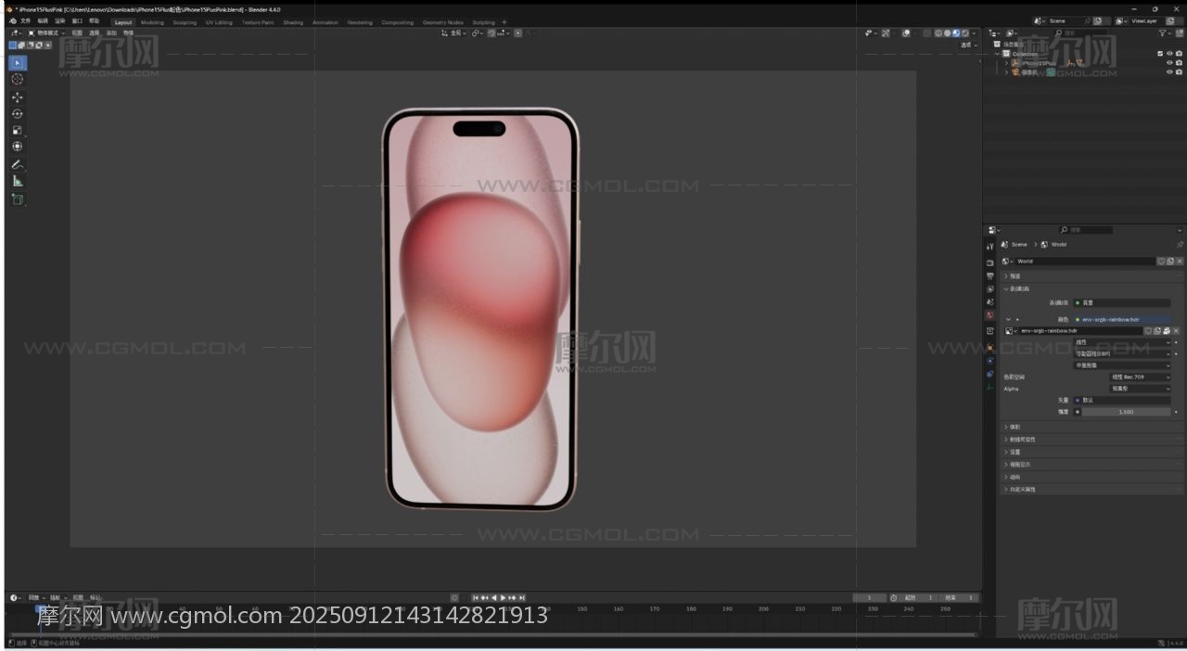The height and width of the screenshot is (651, 1187).
Task: Create a new World datablock copy
Action: [1168, 262]
